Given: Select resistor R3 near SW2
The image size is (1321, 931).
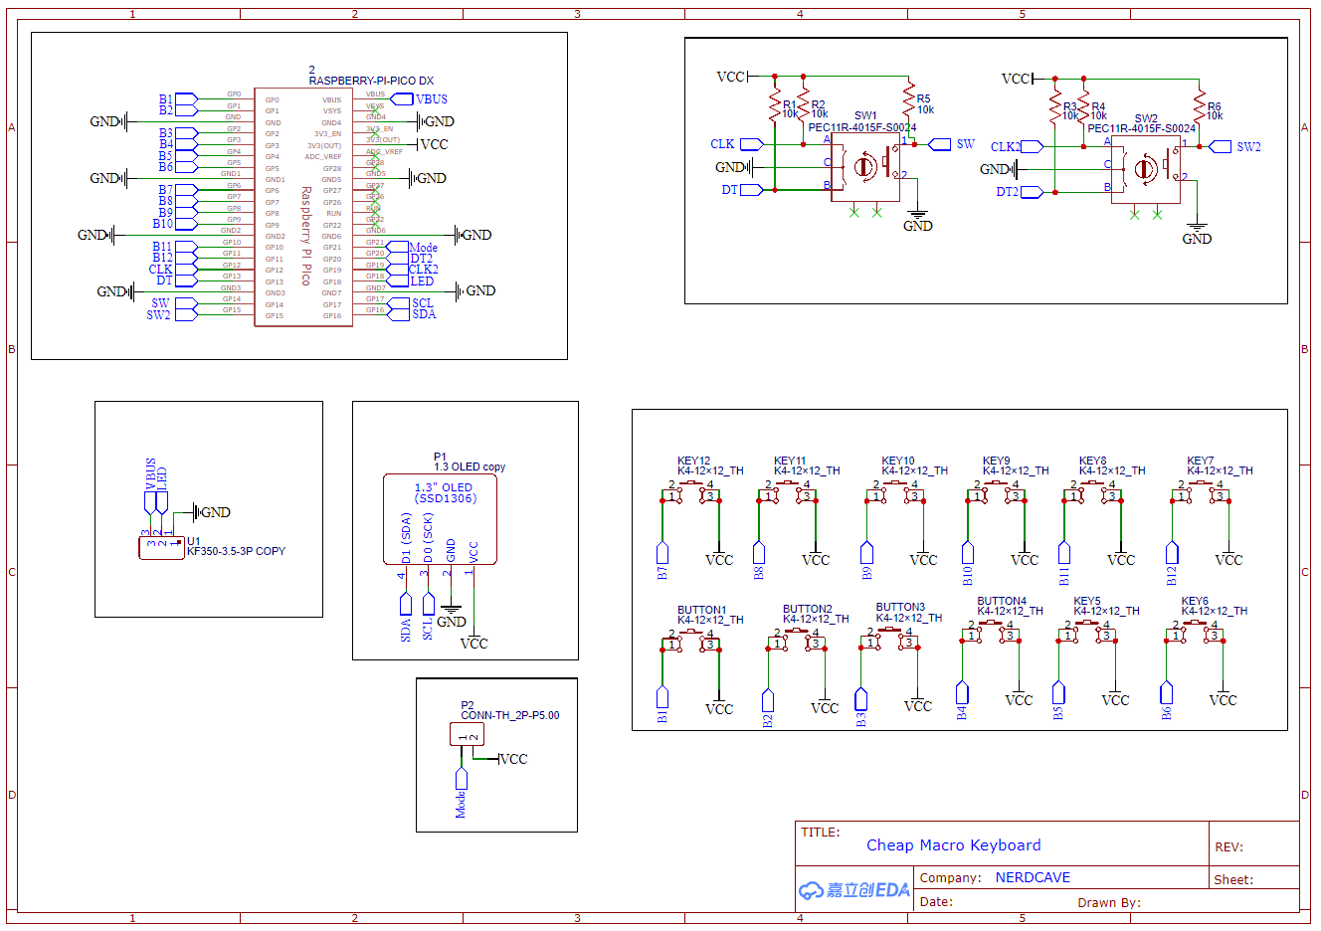Looking at the screenshot, I should pyautogui.click(x=1055, y=104).
